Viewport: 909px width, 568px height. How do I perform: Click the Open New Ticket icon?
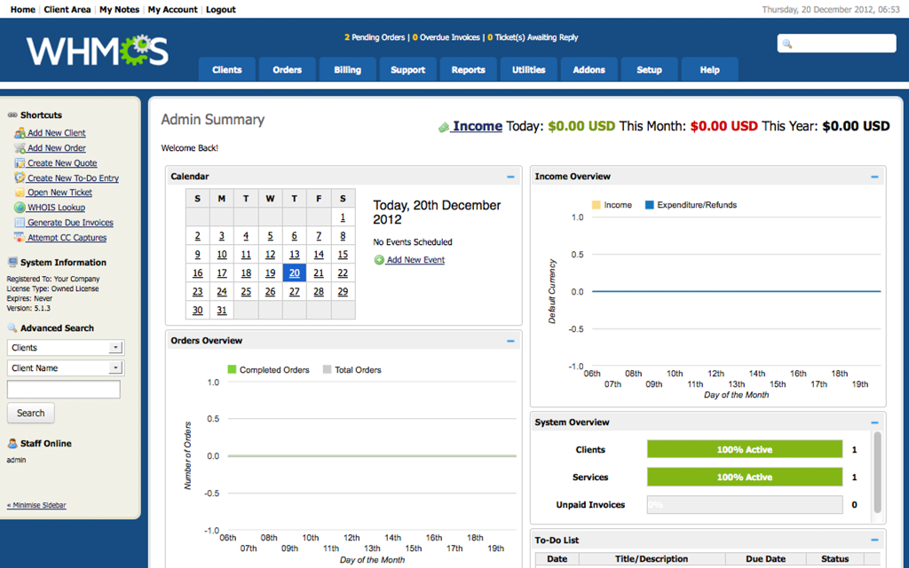point(20,193)
